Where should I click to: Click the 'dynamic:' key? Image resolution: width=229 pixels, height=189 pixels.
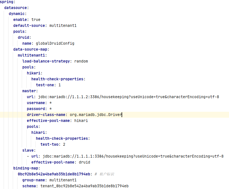(x=18, y=14)
